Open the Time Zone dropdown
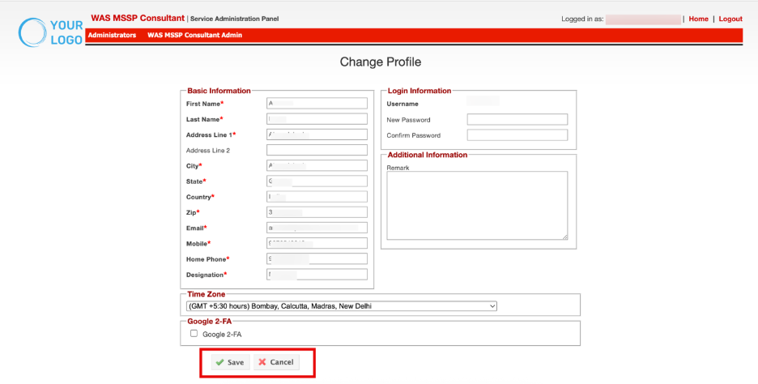758x384 pixels. [341, 306]
